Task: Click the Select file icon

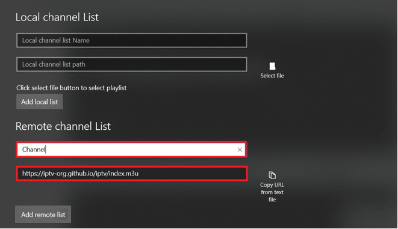Action: pyautogui.click(x=272, y=66)
